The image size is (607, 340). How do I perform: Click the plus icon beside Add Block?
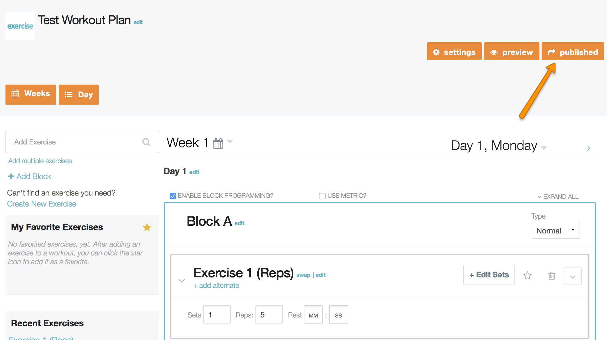pyautogui.click(x=11, y=176)
